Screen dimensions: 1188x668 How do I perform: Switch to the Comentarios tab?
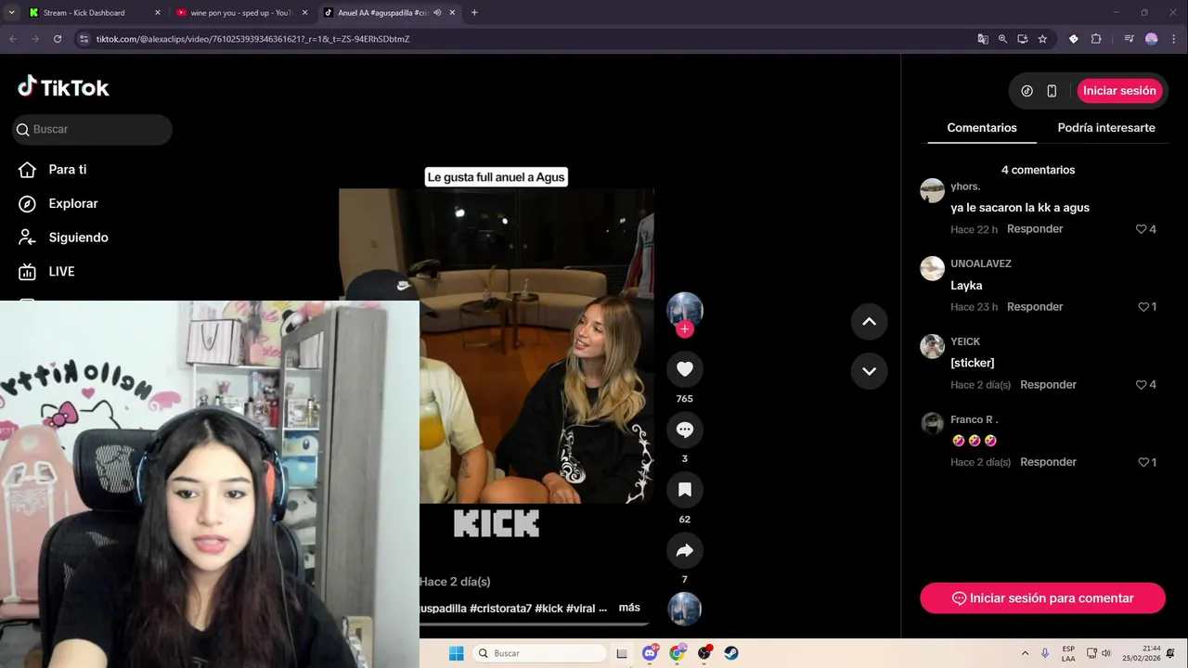point(982,128)
